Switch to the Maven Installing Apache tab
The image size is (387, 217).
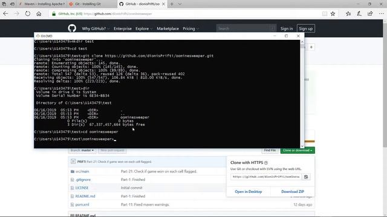pos(42,4)
